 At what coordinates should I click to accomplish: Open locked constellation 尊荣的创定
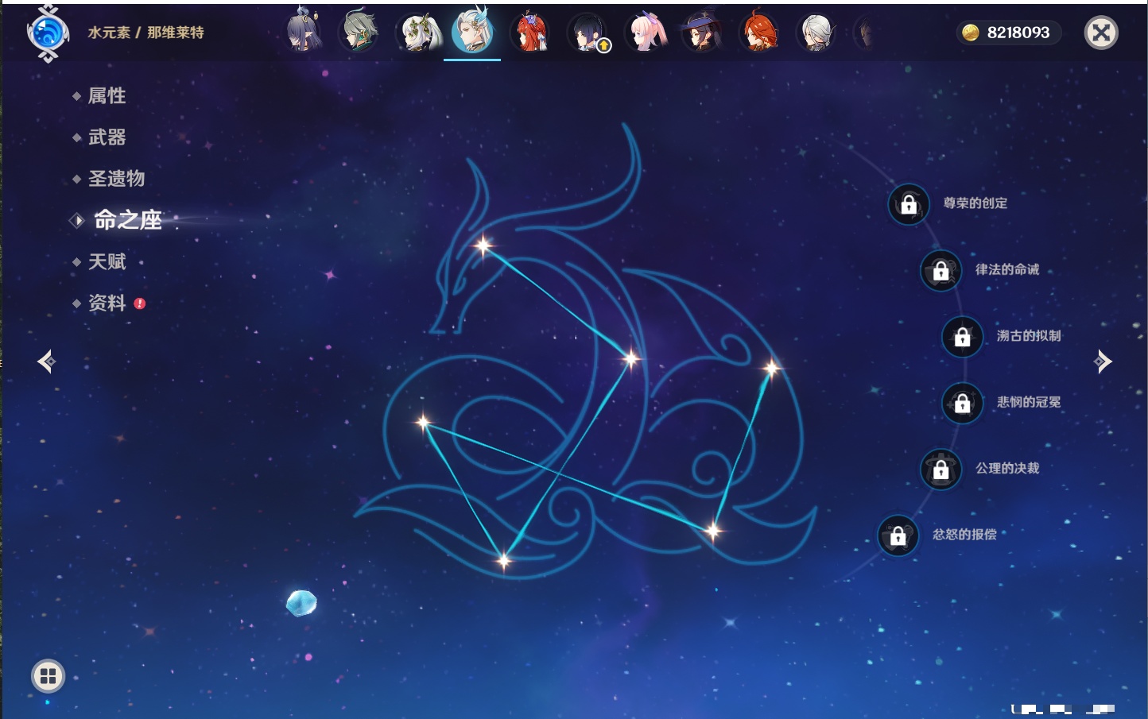[909, 204]
